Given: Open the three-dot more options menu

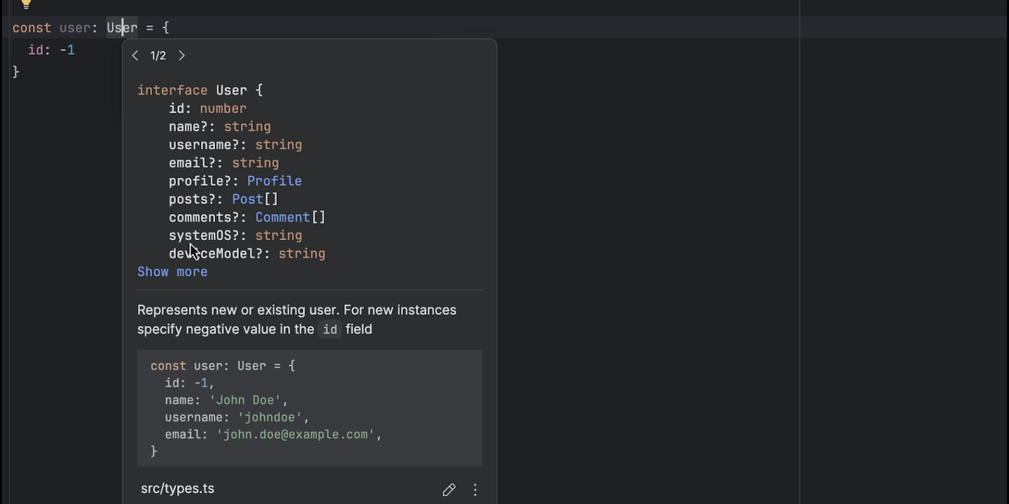Looking at the screenshot, I should [475, 490].
